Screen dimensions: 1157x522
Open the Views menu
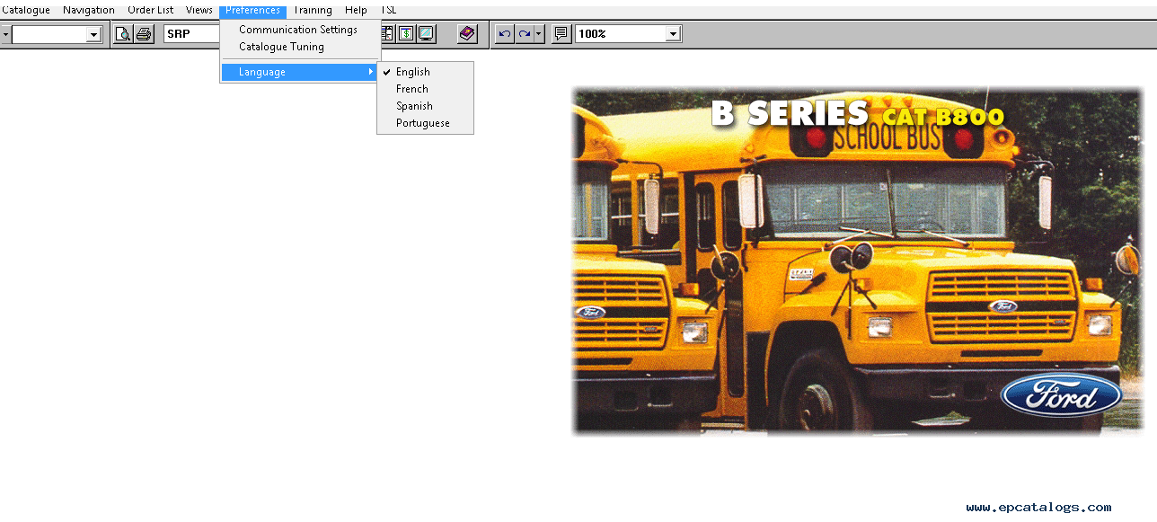click(199, 10)
